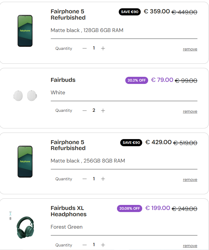Remove Fairphone 5 128GB from cart

(190, 49)
